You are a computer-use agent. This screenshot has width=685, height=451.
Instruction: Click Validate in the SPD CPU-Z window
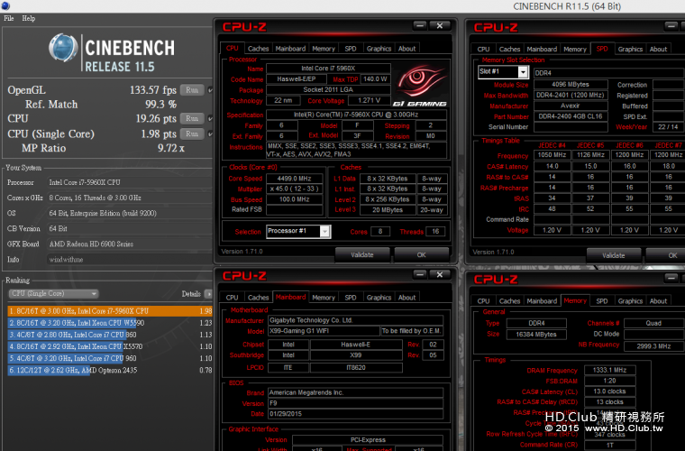614,255
